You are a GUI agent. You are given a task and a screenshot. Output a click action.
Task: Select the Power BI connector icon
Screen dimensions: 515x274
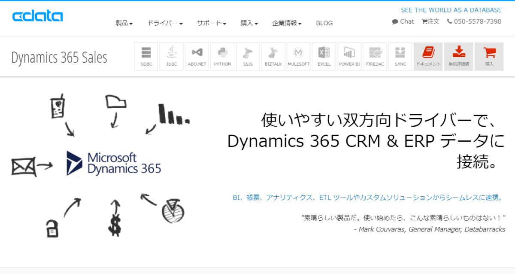[x=349, y=56]
